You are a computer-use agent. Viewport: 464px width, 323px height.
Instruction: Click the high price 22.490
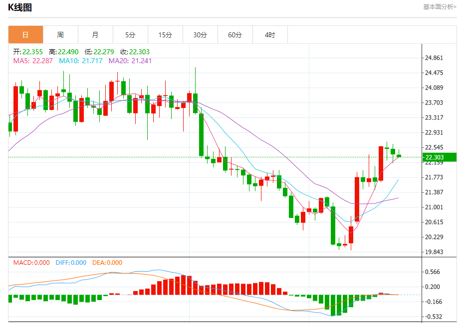tap(68, 52)
